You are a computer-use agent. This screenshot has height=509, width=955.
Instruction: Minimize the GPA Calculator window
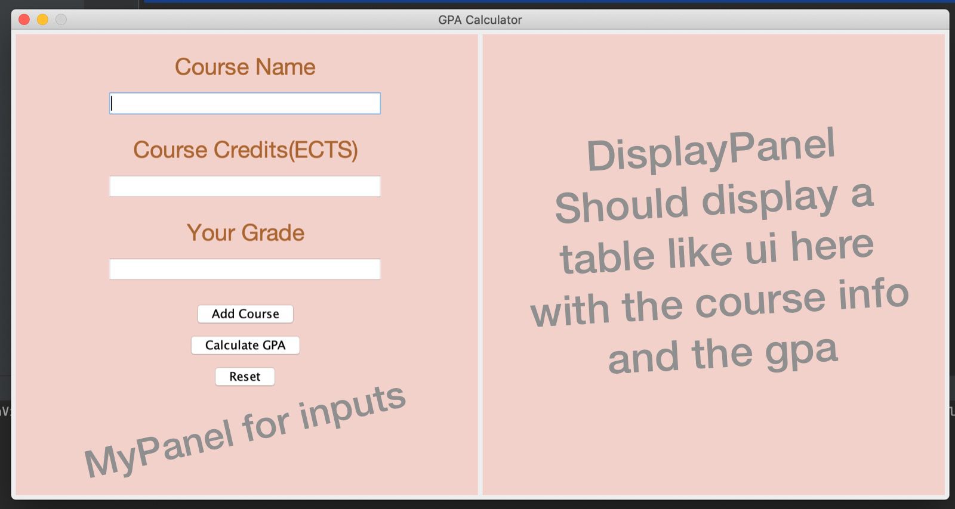(x=43, y=20)
